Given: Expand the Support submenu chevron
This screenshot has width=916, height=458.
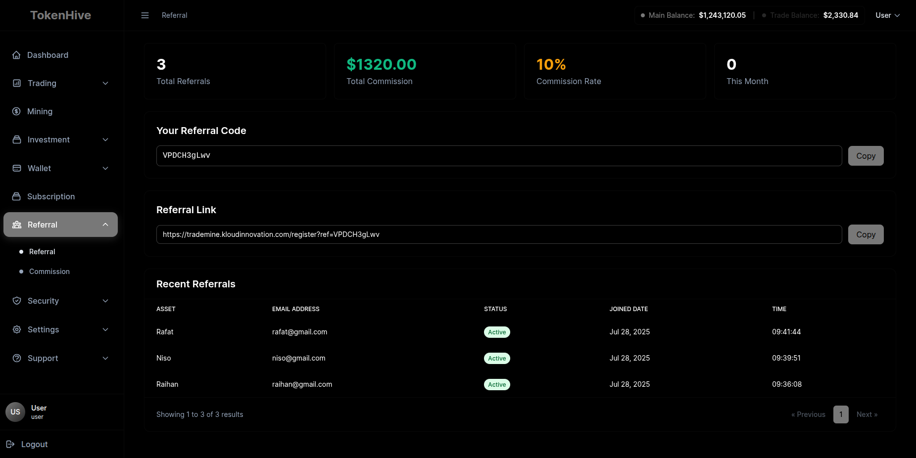Looking at the screenshot, I should pos(105,358).
